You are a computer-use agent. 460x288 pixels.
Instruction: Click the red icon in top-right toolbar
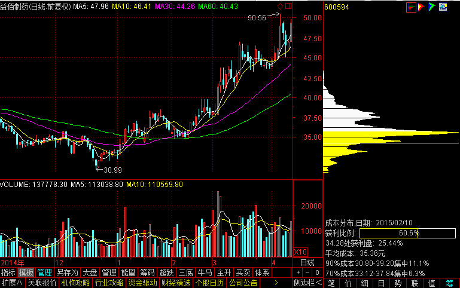coord(411,7)
